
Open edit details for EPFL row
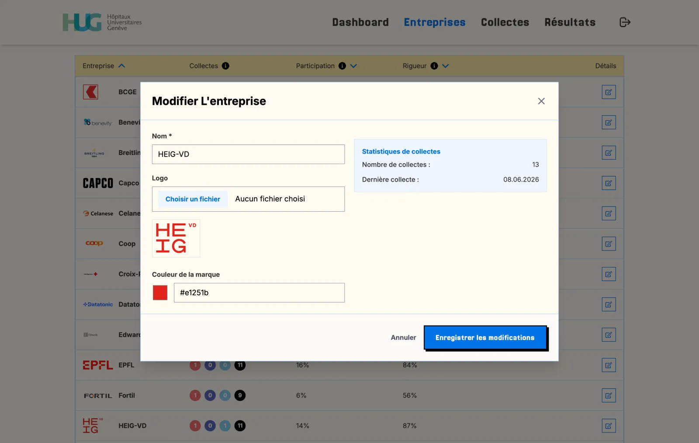[x=609, y=365]
